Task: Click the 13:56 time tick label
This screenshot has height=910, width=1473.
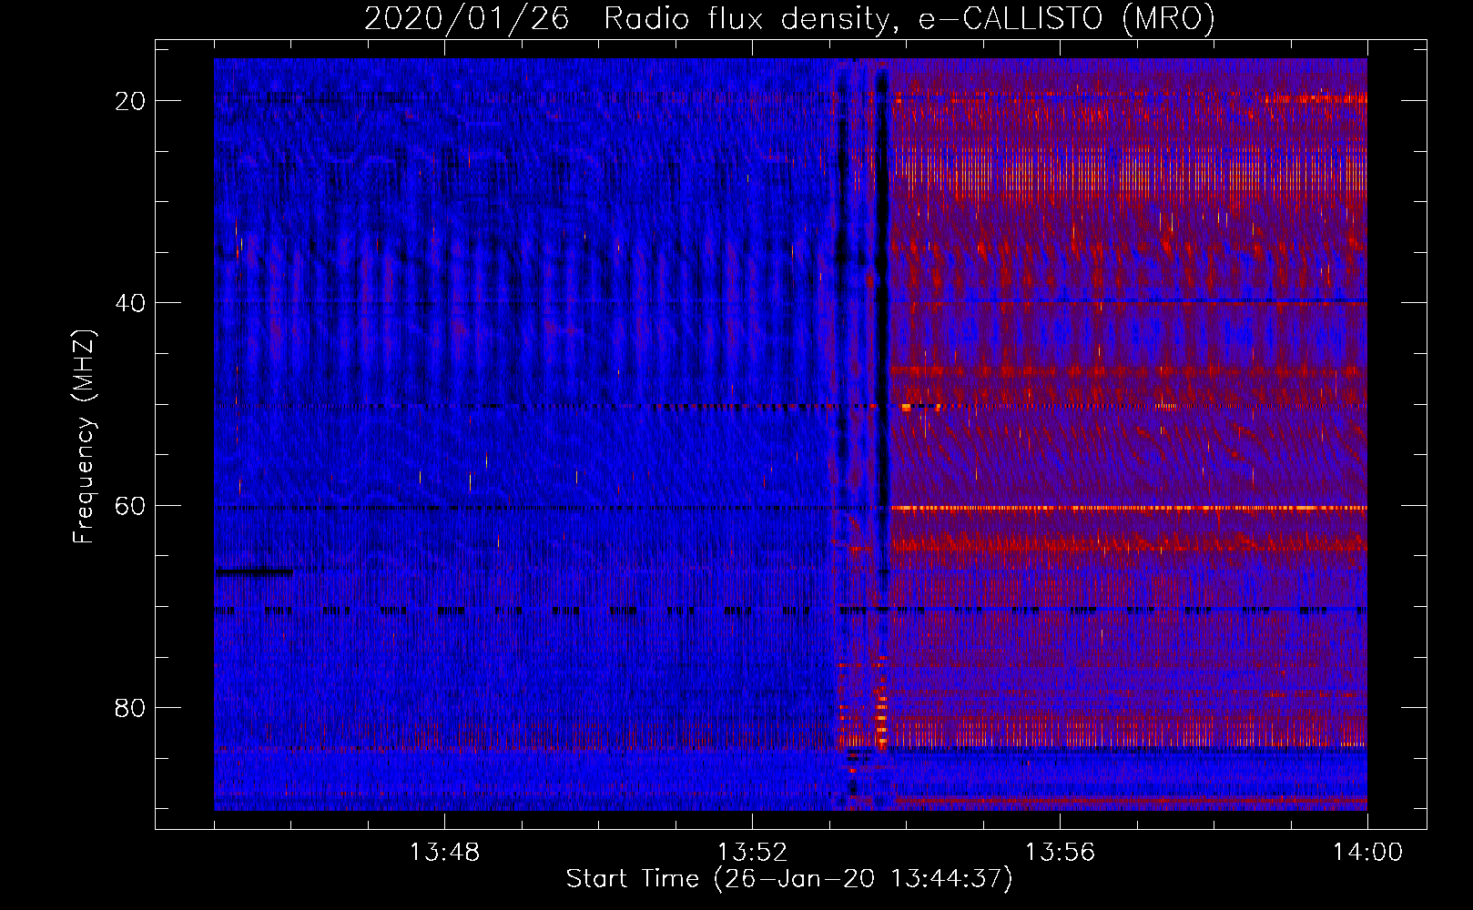Action: click(1060, 853)
